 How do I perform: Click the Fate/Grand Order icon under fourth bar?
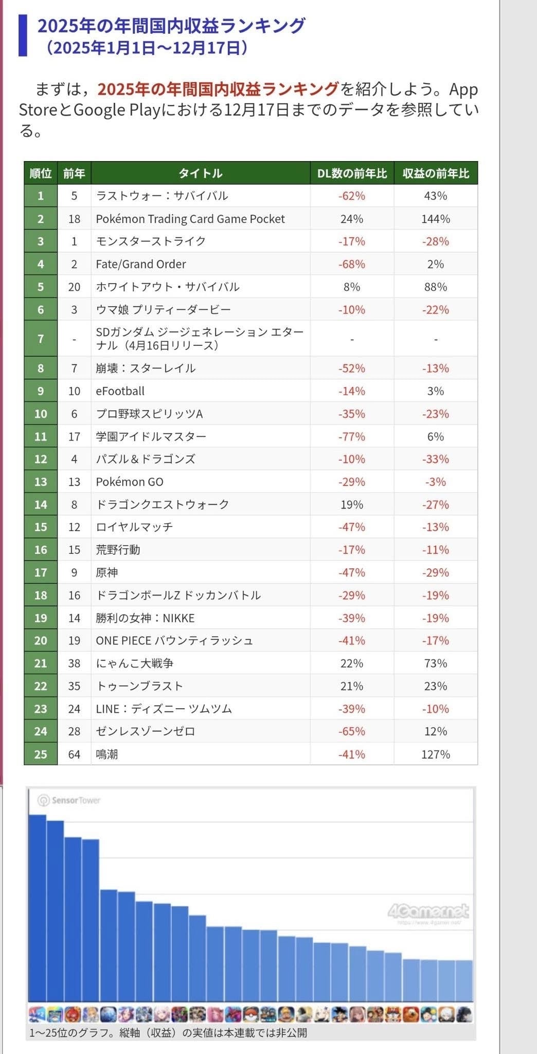coord(91,1014)
